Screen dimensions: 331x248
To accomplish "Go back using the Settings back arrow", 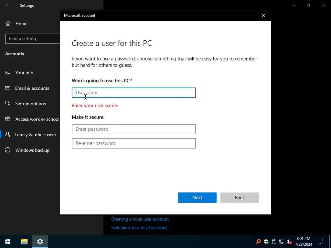I will pyautogui.click(x=8, y=5).
